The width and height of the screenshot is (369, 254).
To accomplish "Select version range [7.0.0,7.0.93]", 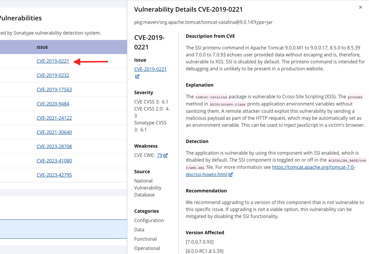I will coord(200,242).
